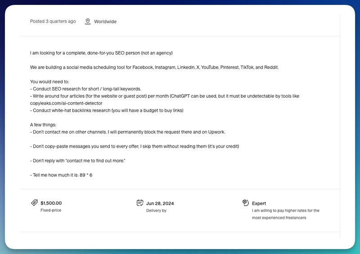Click the Expert level head icon
This screenshot has height=254, width=360.
coord(245,203)
